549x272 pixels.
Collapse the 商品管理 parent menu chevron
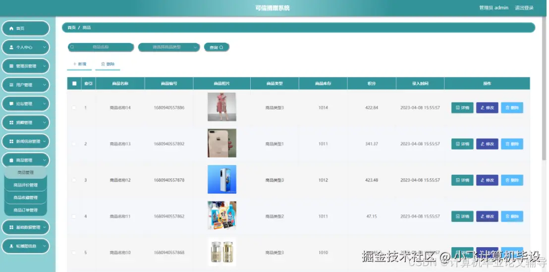click(x=45, y=161)
